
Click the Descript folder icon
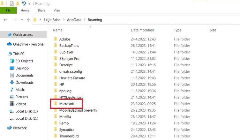56,65
